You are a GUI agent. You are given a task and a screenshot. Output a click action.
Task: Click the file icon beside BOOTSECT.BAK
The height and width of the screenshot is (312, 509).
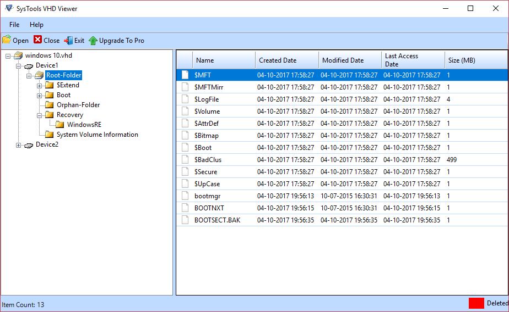185,220
